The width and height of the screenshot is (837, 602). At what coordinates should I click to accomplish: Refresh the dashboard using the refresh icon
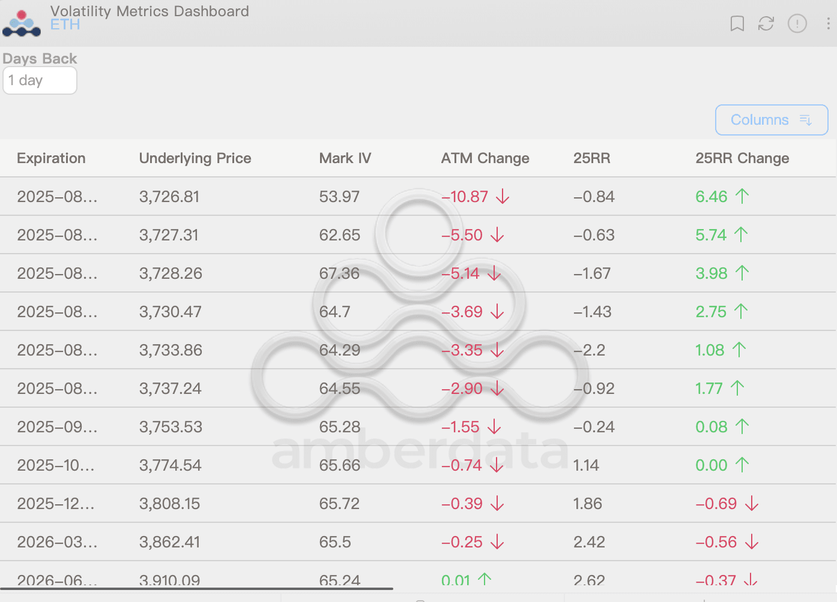pyautogui.click(x=766, y=24)
